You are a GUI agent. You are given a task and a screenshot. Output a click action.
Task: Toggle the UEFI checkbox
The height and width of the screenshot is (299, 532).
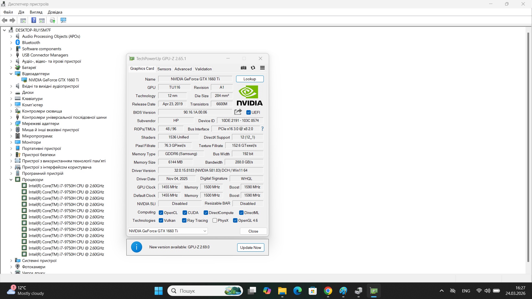249,112
